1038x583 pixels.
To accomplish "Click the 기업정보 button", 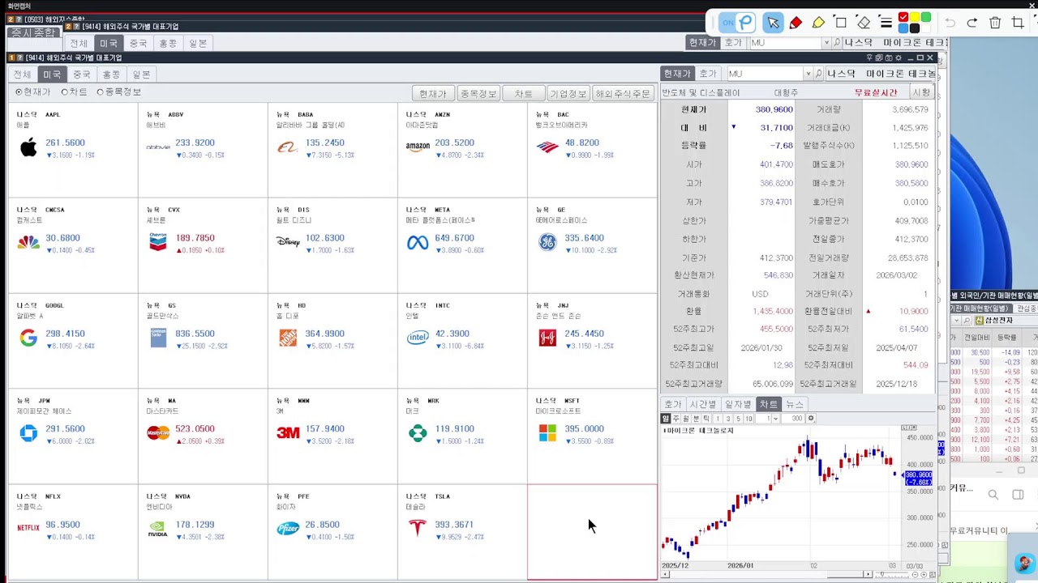I will click(x=568, y=94).
